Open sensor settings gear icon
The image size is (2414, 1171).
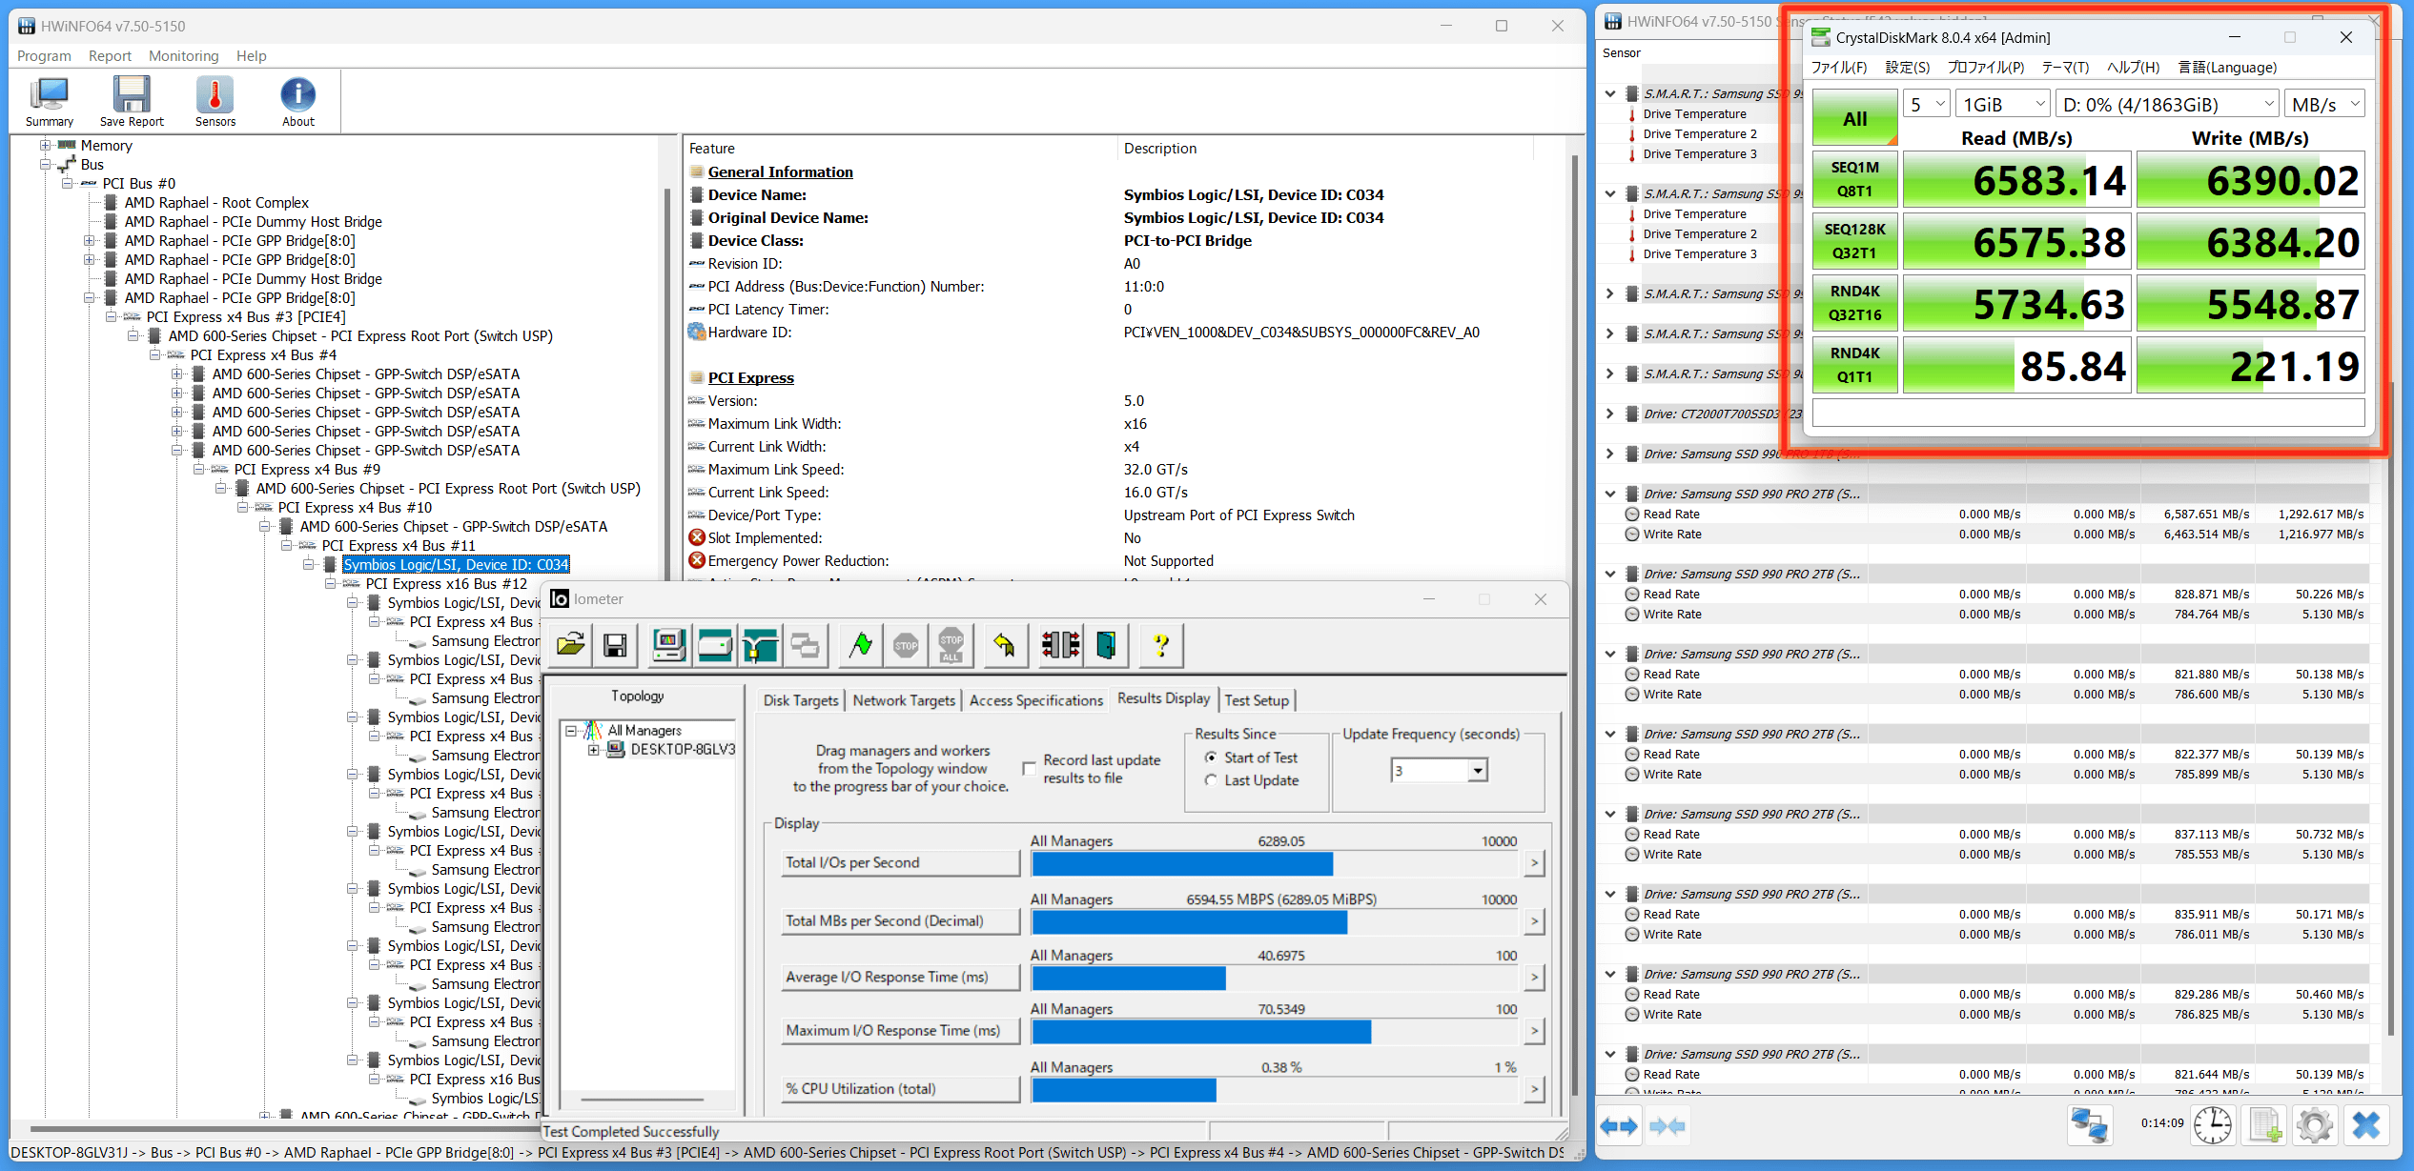(2315, 1125)
